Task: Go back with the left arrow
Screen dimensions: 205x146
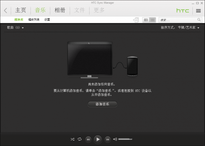Action: click(5, 11)
